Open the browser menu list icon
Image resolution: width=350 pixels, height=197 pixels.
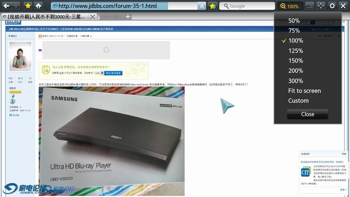(310, 6)
